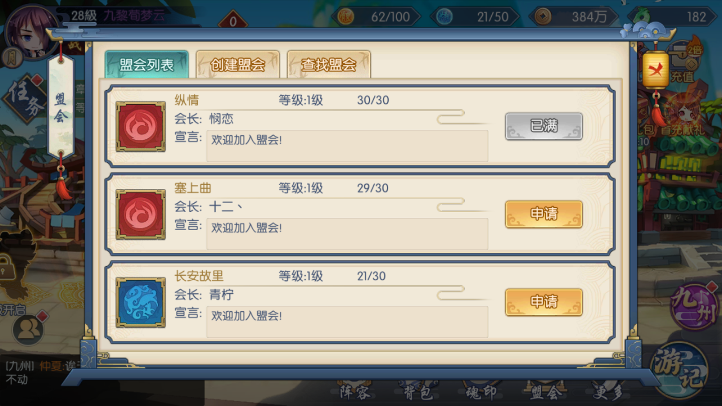
Task: Open the friends silhouette icon
Action: coord(28,328)
